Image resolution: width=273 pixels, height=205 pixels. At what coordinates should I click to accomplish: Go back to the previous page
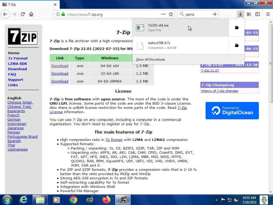click(x=5, y=14)
